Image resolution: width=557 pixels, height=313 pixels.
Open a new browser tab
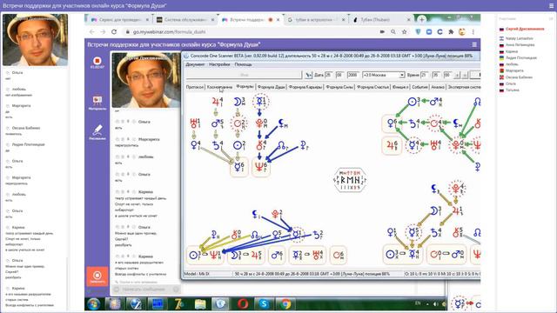421,19
